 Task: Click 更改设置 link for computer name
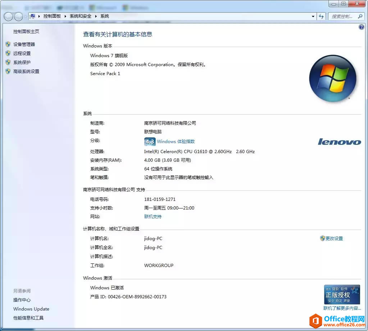[x=334, y=238]
